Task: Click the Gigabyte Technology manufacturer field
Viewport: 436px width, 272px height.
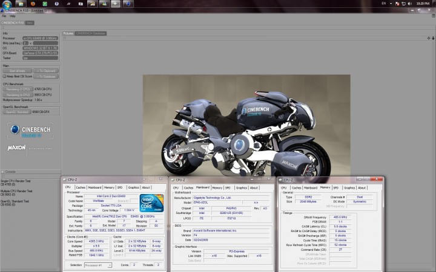Action: pyautogui.click(x=231, y=198)
